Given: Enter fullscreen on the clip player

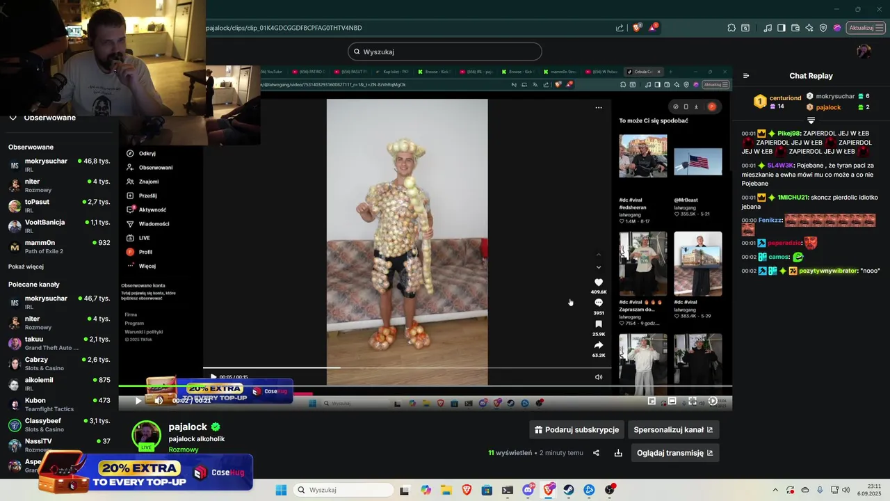Looking at the screenshot, I should tap(693, 401).
